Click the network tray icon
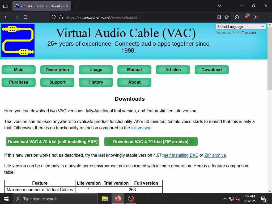 [231, 199]
